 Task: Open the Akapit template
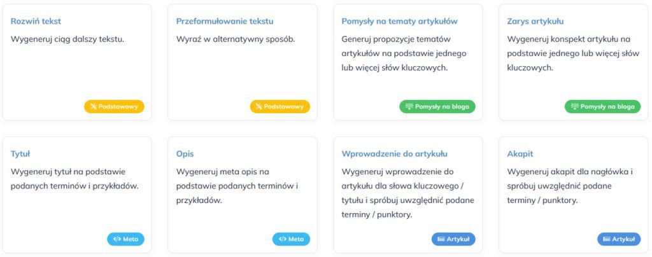click(520, 153)
